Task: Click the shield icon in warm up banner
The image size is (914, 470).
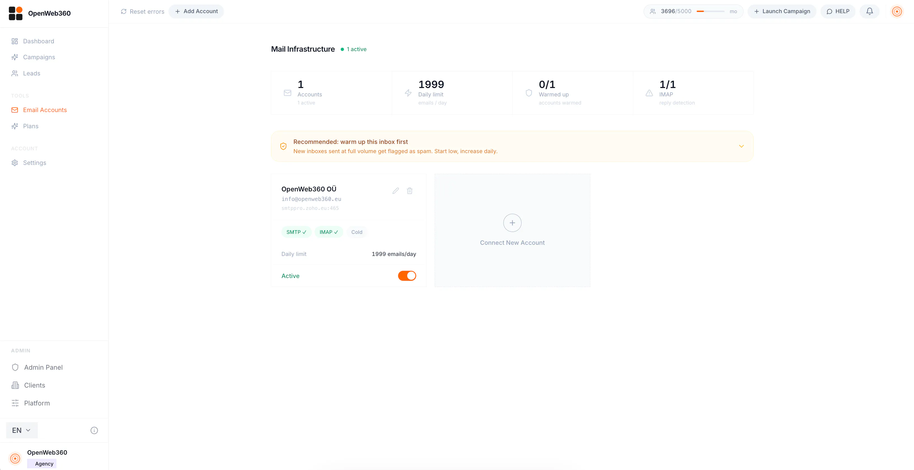Action: click(x=283, y=146)
